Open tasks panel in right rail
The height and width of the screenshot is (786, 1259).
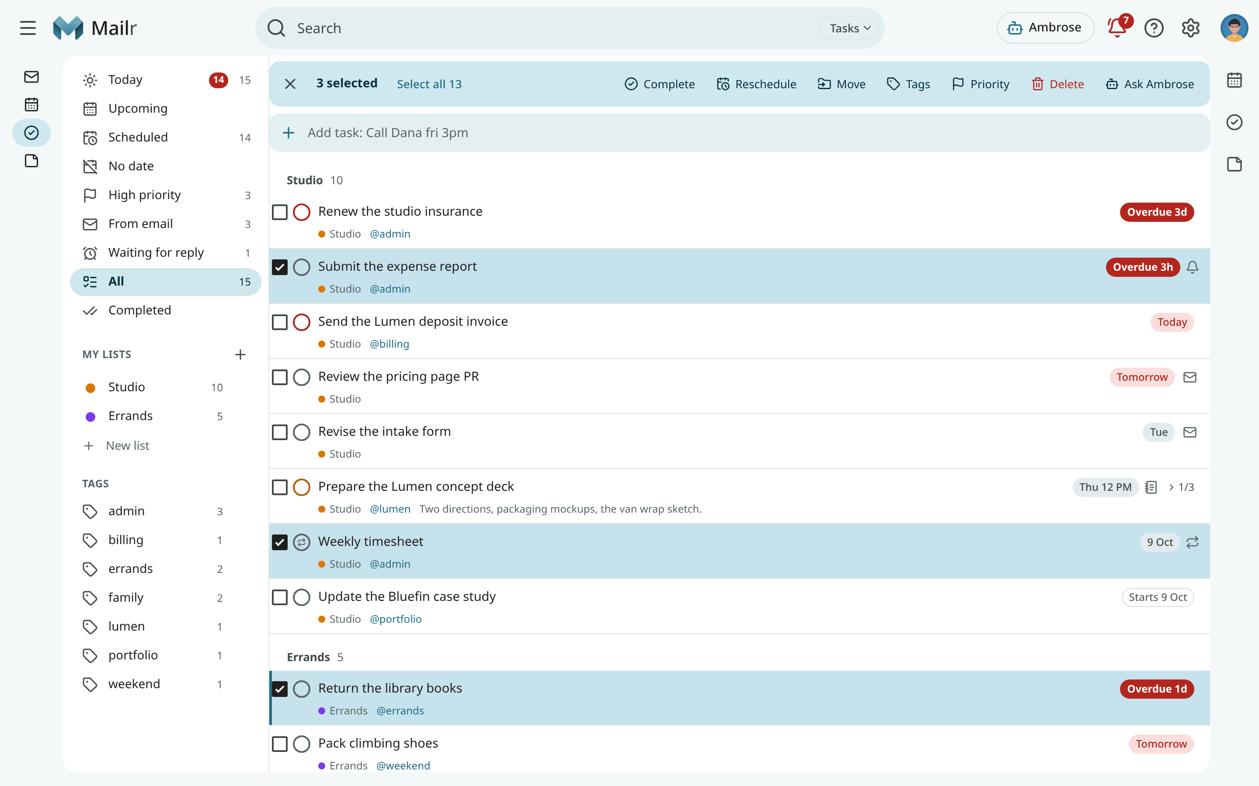click(x=1234, y=122)
